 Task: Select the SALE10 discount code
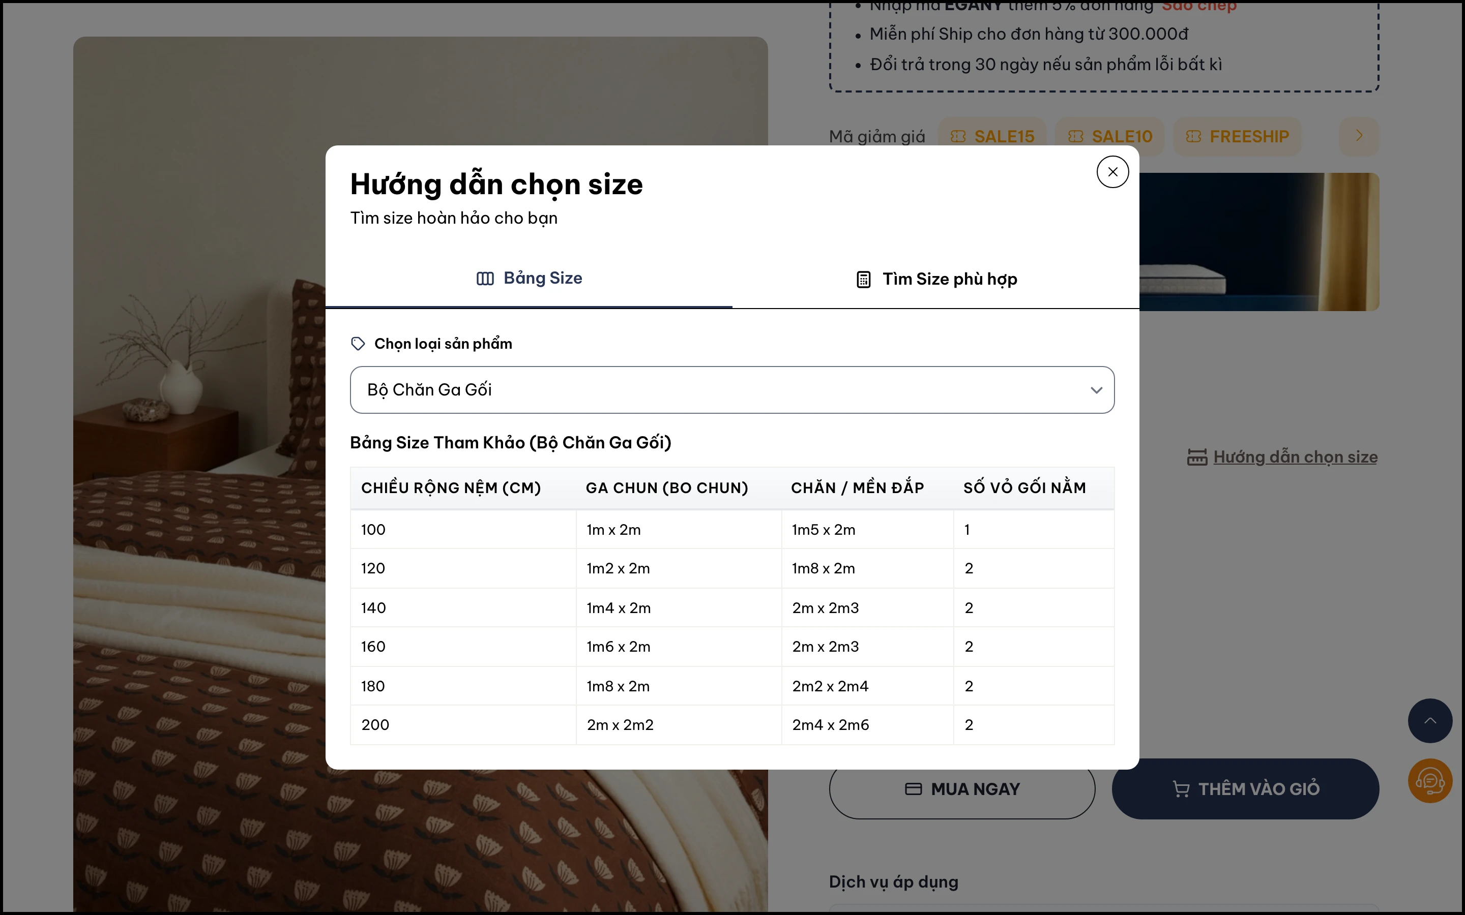tap(1109, 137)
